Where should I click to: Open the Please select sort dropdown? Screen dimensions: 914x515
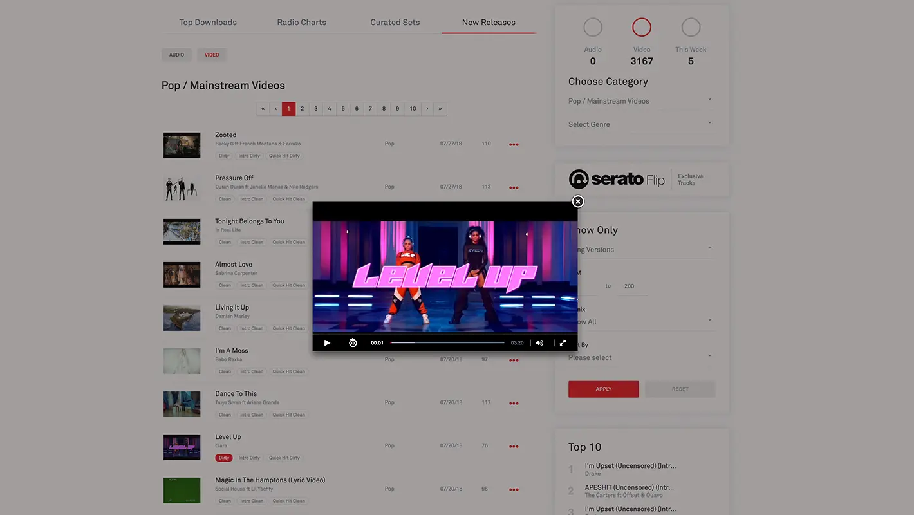[640, 357]
